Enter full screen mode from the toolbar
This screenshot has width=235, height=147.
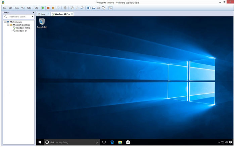99,8
